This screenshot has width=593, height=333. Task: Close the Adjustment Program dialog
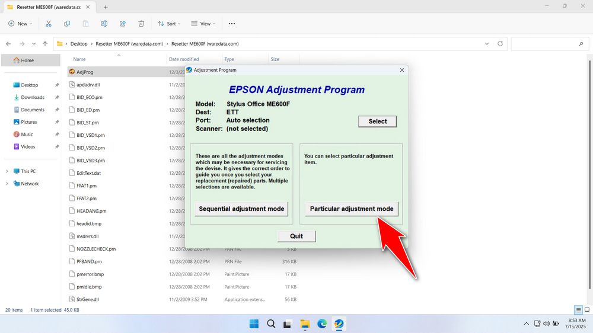pos(402,70)
